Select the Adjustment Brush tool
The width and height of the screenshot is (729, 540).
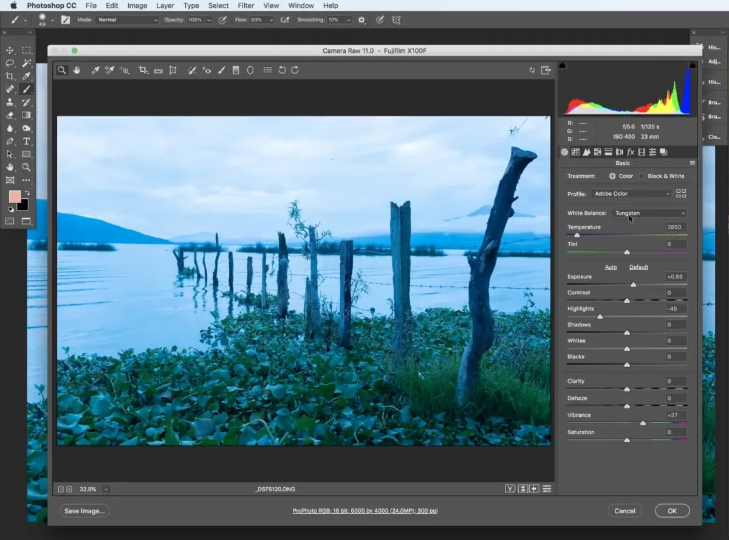coord(221,70)
